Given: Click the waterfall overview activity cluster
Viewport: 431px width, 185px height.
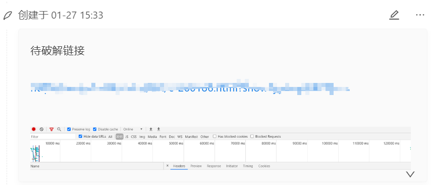Looking at the screenshot, I should tap(35, 154).
